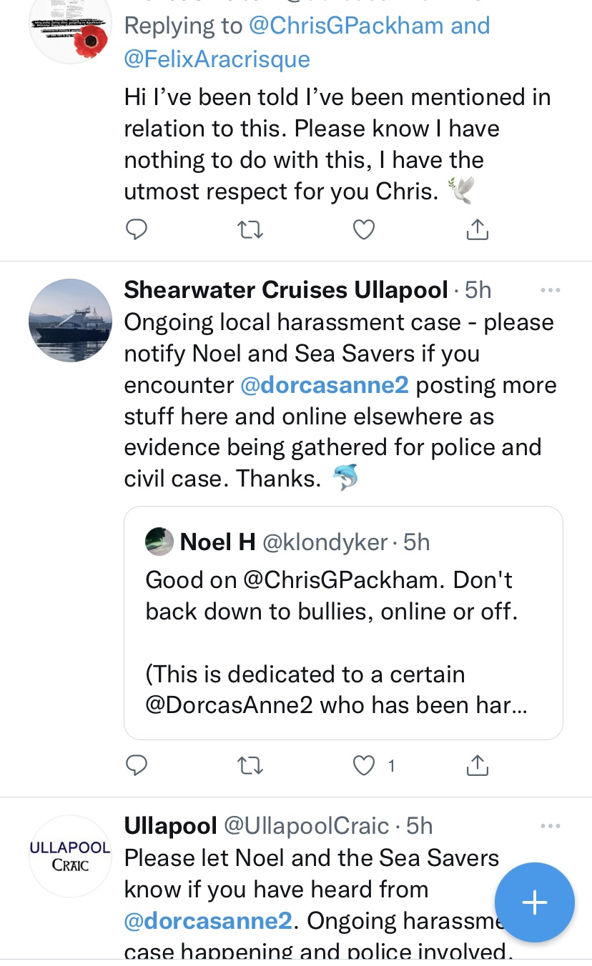Open Shearwater Cruises Ullapool account name
The width and height of the screenshot is (592, 966).
point(287,290)
